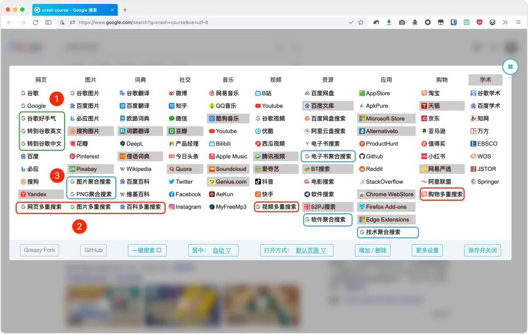Toggle the greyed Quora entry
Image resolution: width=528 pixels, height=334 pixels.
coord(185,169)
